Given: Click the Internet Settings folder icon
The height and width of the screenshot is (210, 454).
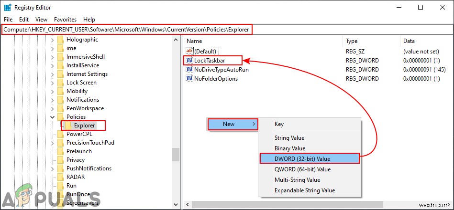Looking at the screenshot, I should click(60, 74).
